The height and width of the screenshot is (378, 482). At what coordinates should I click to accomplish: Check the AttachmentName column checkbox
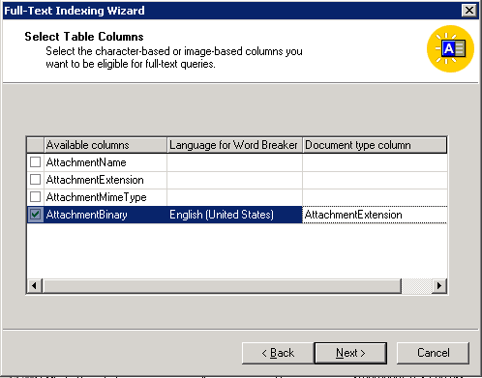pos(35,162)
